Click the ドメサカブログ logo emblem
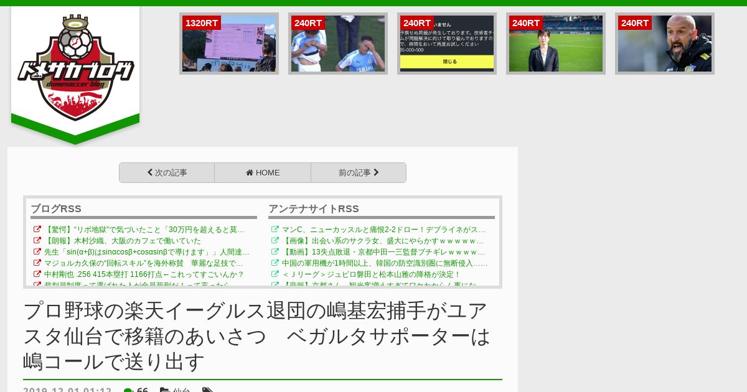 (75, 68)
